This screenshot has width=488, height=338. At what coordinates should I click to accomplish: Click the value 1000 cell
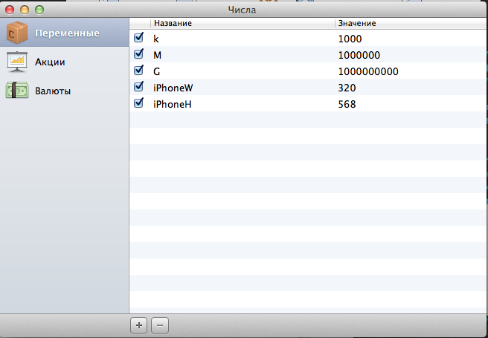pos(350,39)
